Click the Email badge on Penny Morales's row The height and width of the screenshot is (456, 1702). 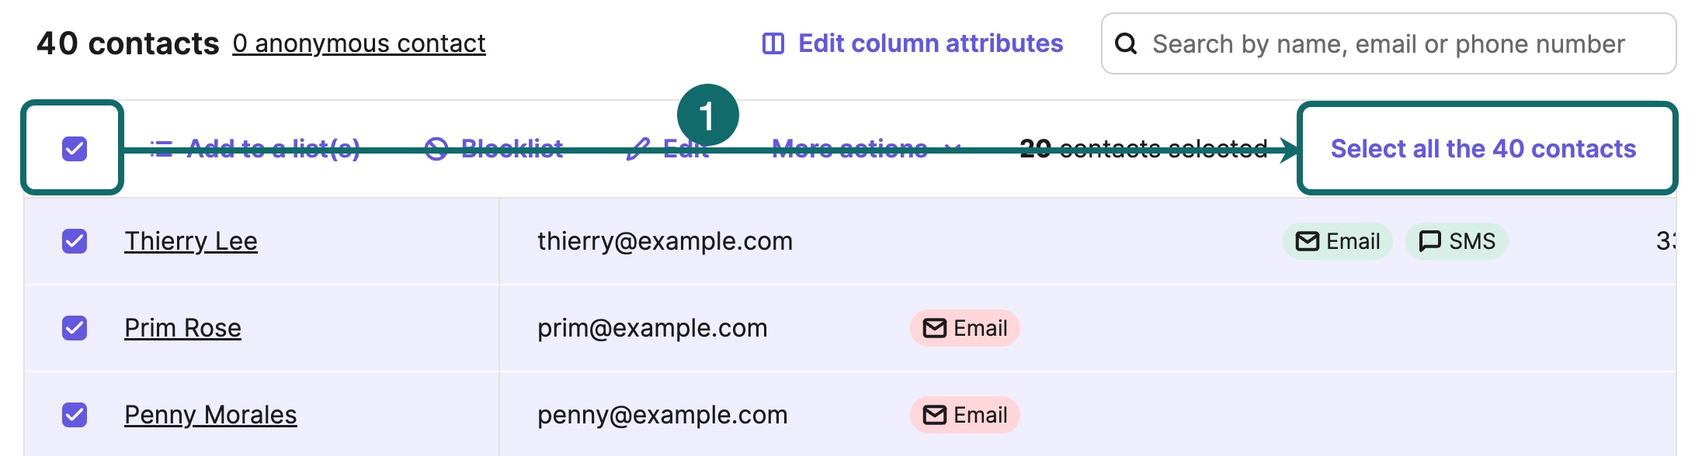964,415
